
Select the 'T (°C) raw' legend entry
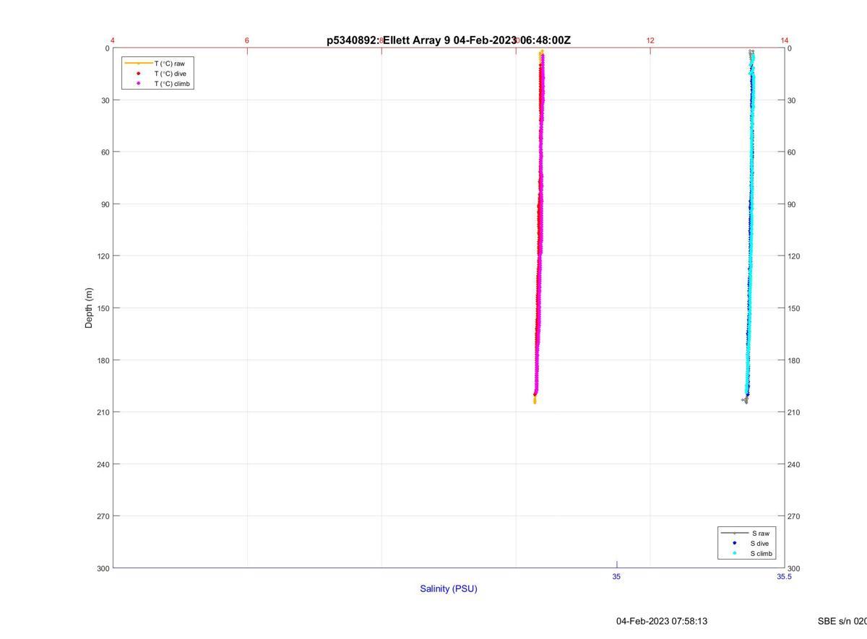169,64
